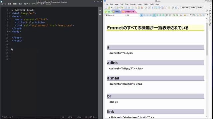The width and height of the screenshot is (213, 119).
Task: Open the Tools menu in the note app
Action: pyautogui.click(x=151, y=4)
